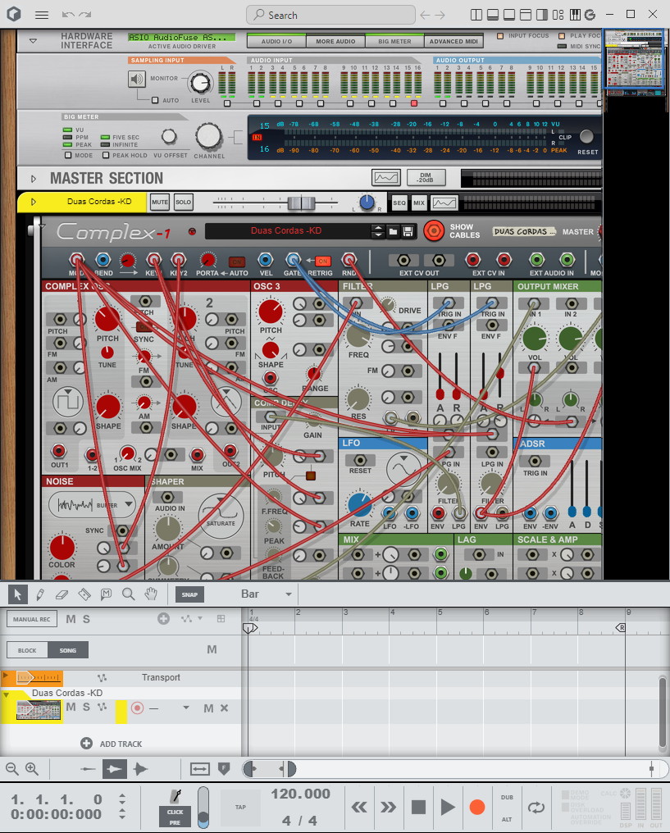
Task: Expand the Transport track in sequencer
Action: (6, 676)
